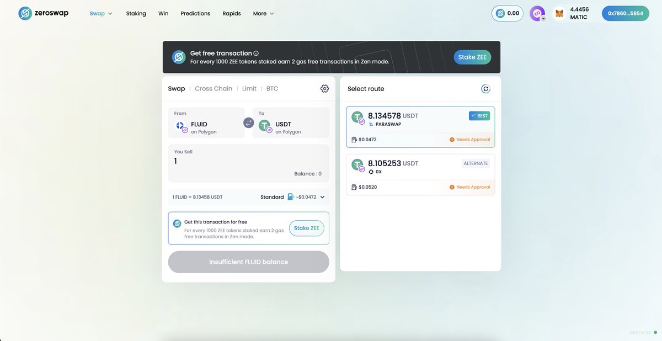Expand the Standard gas fee chevron
The width and height of the screenshot is (662, 341).
pos(322,197)
